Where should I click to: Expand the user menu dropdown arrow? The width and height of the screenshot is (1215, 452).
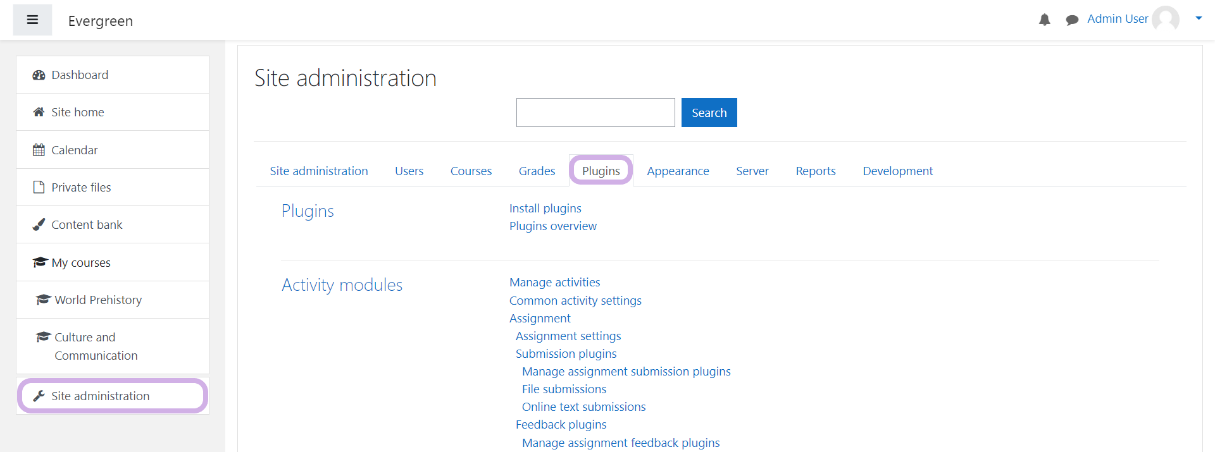[x=1198, y=19]
